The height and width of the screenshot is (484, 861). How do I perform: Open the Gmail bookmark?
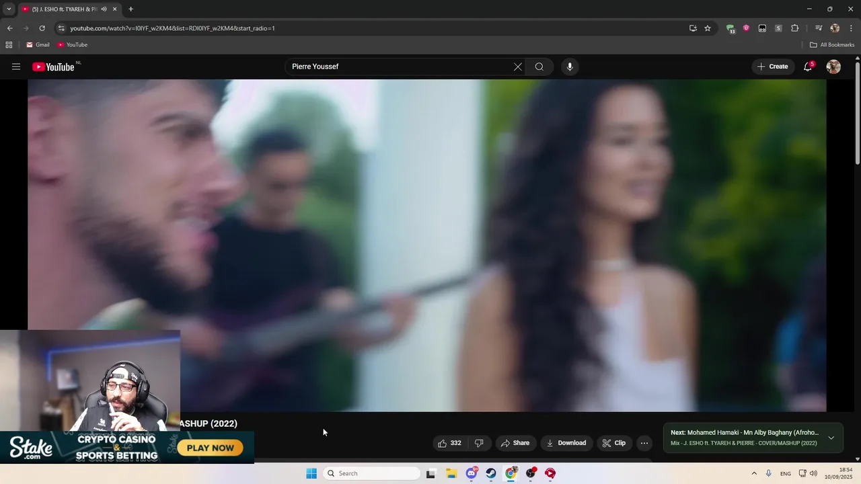tap(38, 45)
